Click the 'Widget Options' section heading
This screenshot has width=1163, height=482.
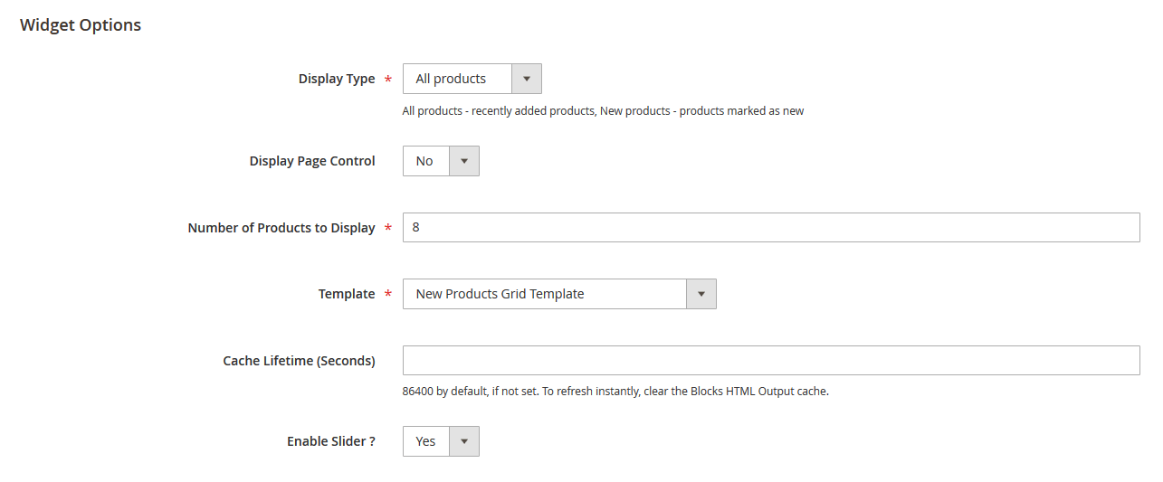[x=81, y=25]
